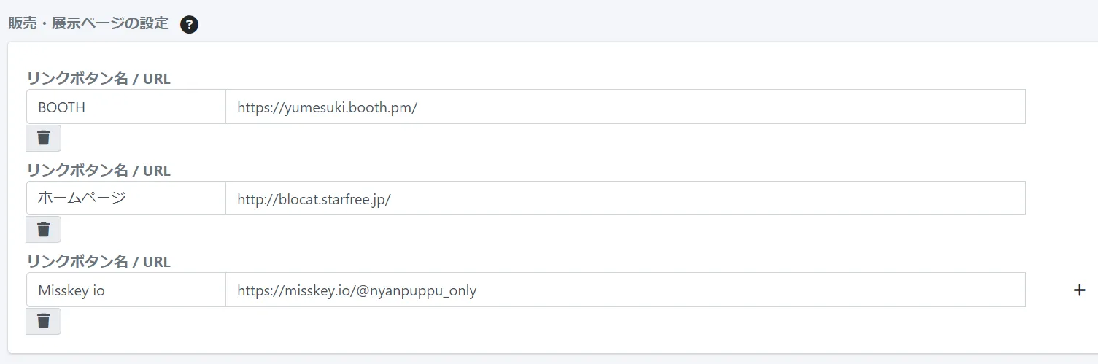Delete the ホームページ link row
Image resolution: width=1098 pixels, height=364 pixels.
(x=43, y=230)
